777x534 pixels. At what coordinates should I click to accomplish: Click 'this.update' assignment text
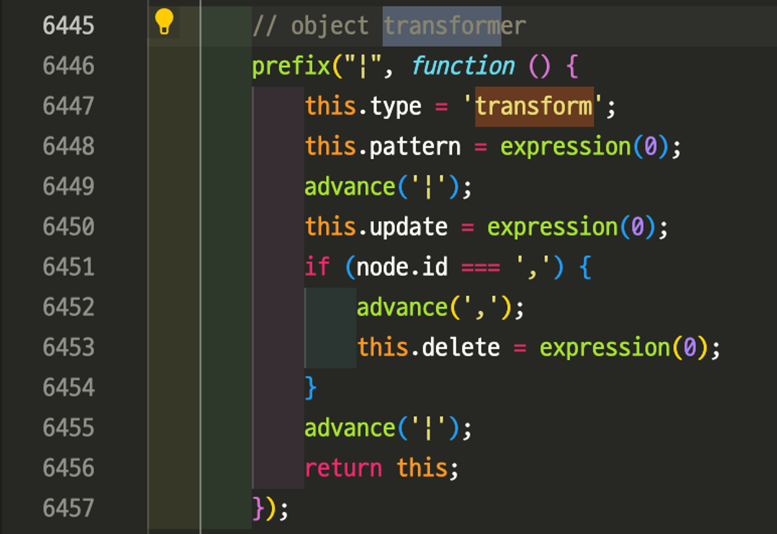coord(376,227)
